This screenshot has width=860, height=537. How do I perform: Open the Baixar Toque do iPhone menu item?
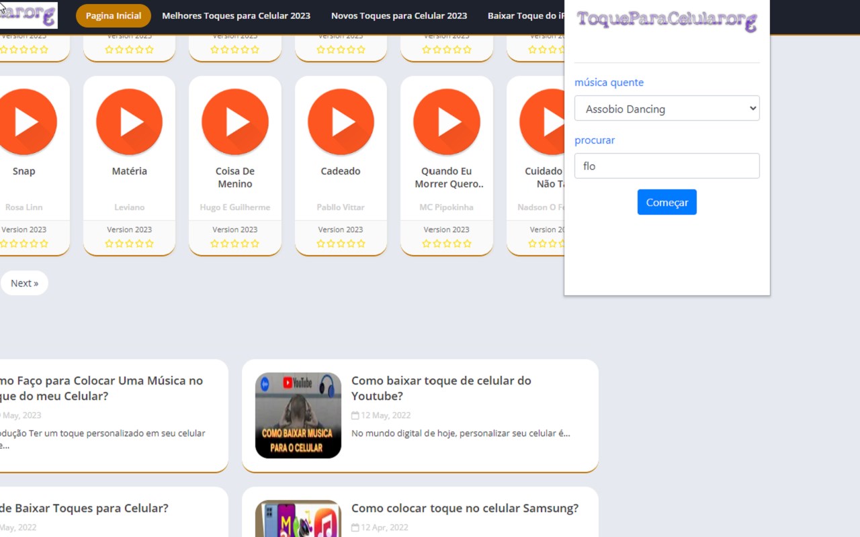coord(526,15)
